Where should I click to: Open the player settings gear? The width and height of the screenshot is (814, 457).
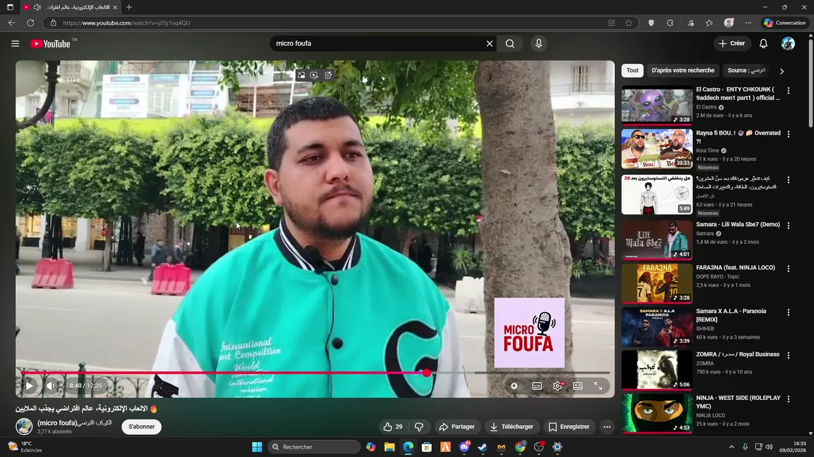(558, 386)
